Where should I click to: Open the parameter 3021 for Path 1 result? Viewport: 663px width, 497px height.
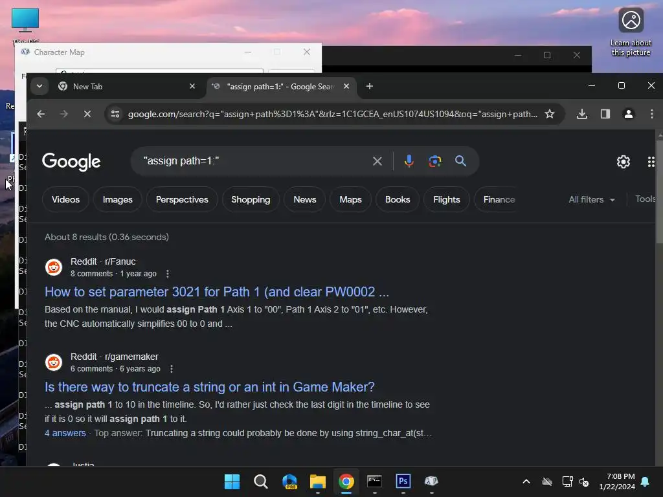tap(217, 292)
